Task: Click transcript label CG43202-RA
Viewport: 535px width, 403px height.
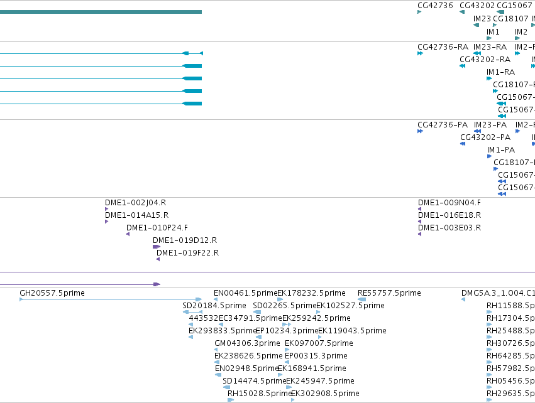Action: click(x=485, y=60)
